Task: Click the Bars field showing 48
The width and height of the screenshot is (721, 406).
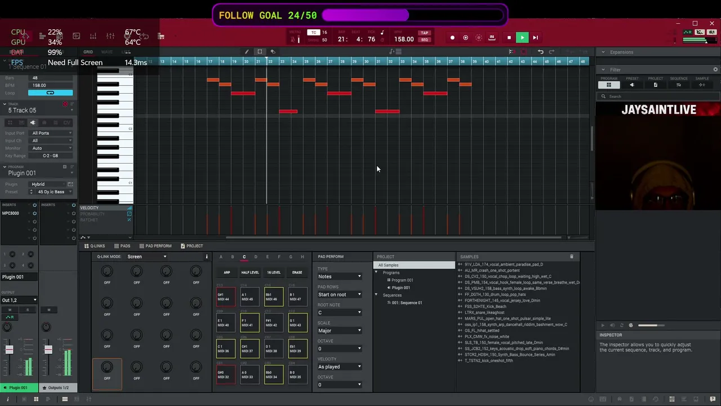Action: [50, 78]
